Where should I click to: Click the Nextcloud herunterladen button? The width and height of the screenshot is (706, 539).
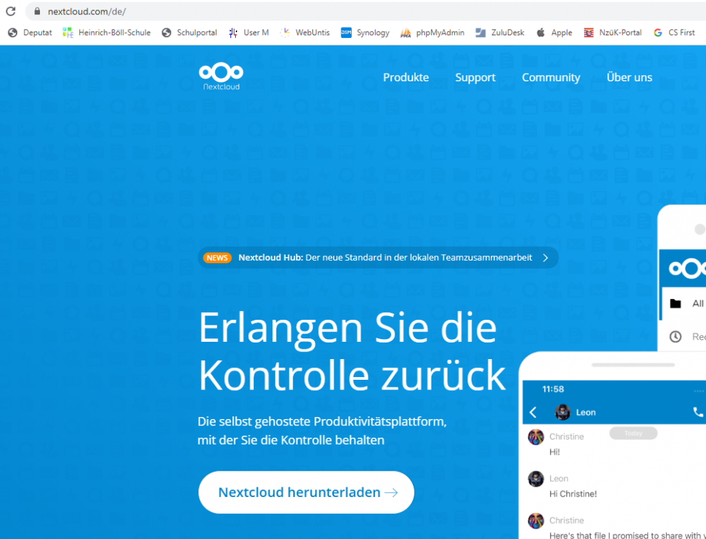tap(306, 492)
